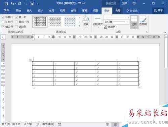The width and height of the screenshot is (168, 127).
Task: Click 登录 to sign in
Action: [x=125, y=3]
